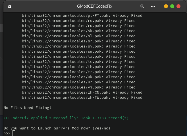Viewport: 187px width, 136px height.
Task: Click the green CEFCodecFix applied successfully line
Action: click(67, 118)
